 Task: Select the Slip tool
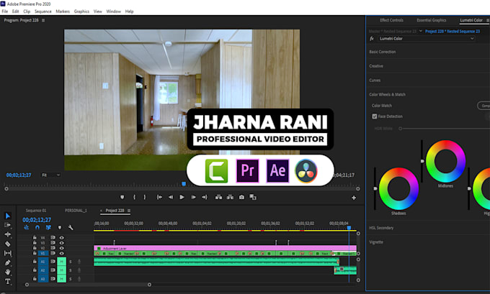(8, 253)
